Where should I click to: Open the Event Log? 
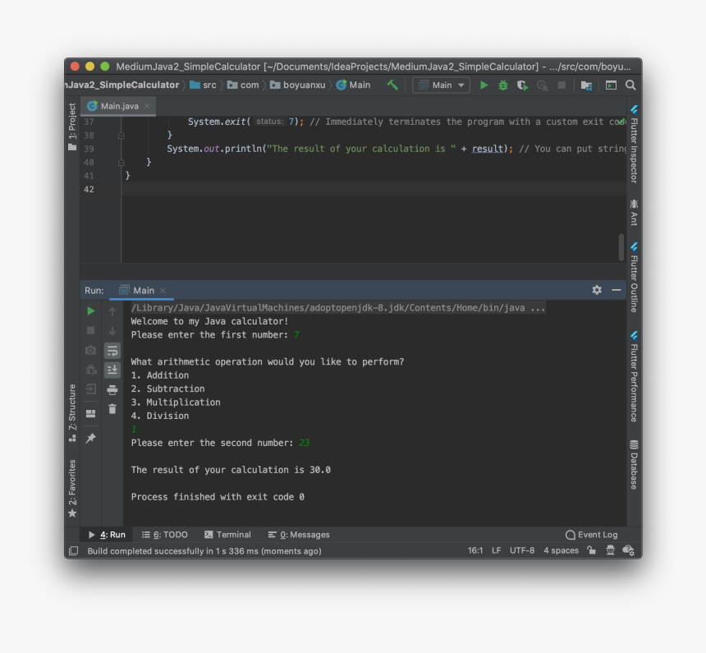(591, 535)
